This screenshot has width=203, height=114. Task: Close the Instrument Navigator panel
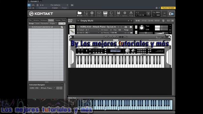click(x=62, y=85)
